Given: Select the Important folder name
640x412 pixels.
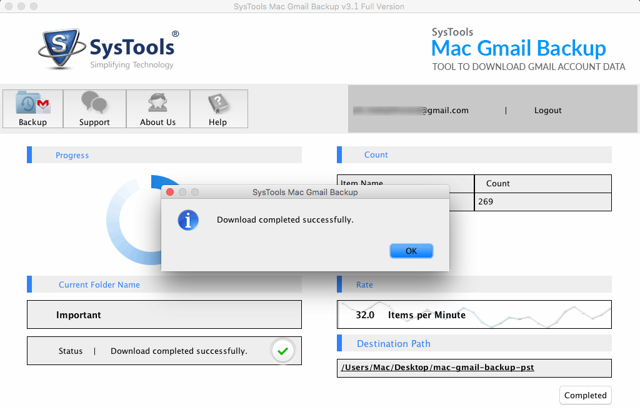Looking at the screenshot, I should coord(78,315).
